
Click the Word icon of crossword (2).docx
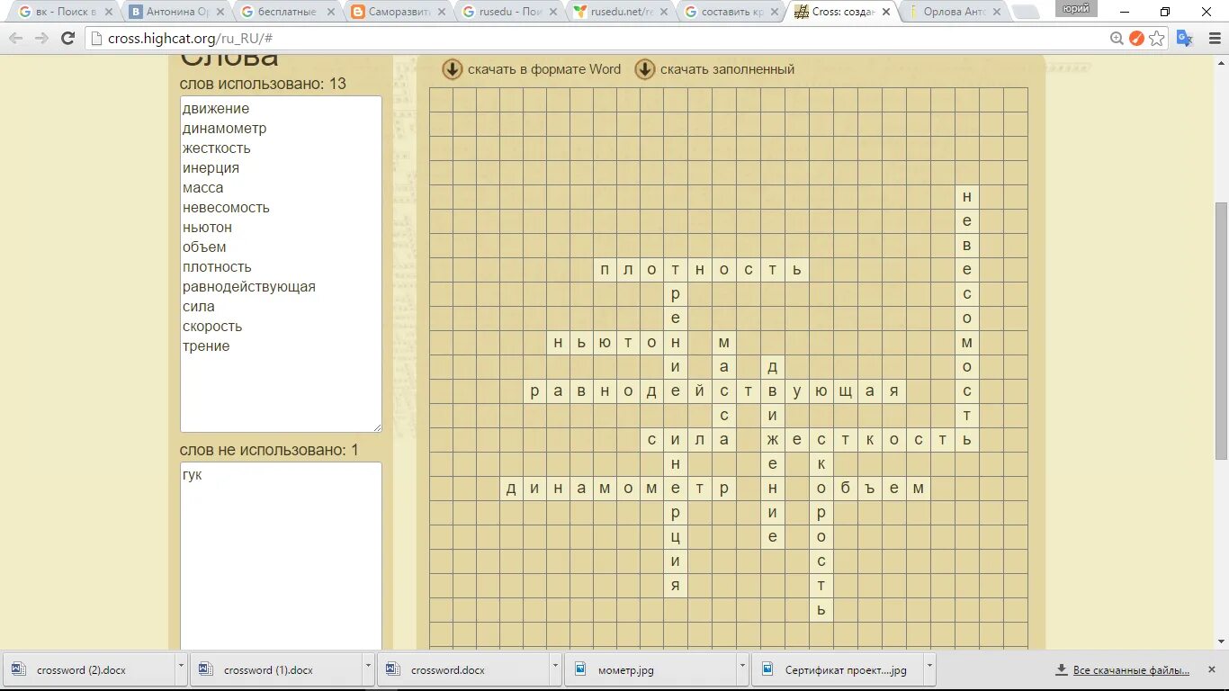coord(18,669)
